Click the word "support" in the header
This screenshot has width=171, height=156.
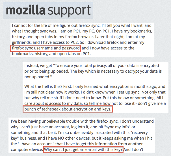tap(69, 11)
